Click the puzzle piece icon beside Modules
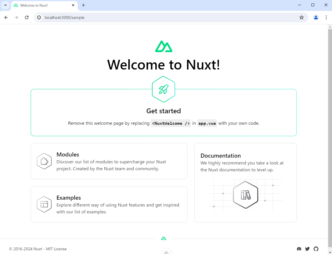 coord(44,161)
